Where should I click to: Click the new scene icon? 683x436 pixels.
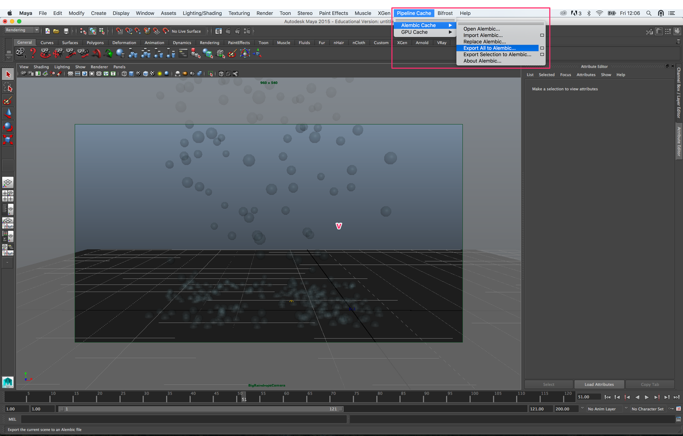[47, 31]
